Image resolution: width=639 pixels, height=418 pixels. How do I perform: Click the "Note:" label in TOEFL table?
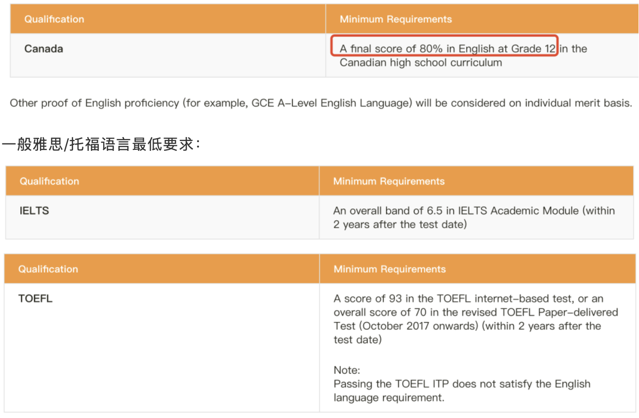click(347, 370)
